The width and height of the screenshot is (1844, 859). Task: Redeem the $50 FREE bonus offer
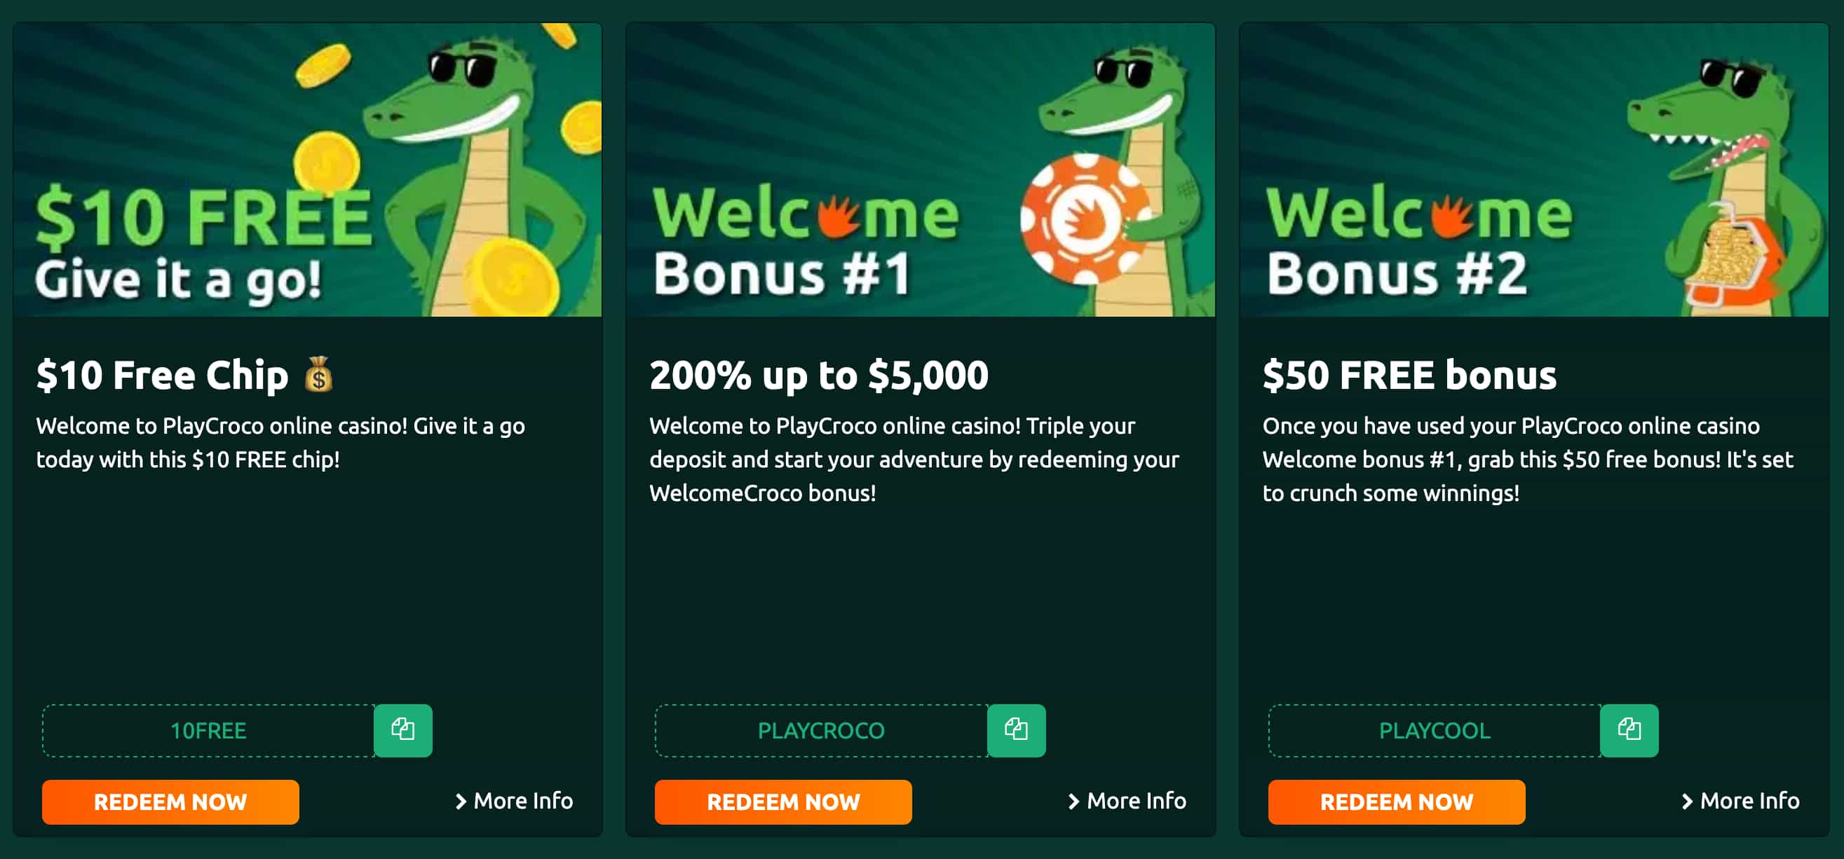(x=1397, y=802)
